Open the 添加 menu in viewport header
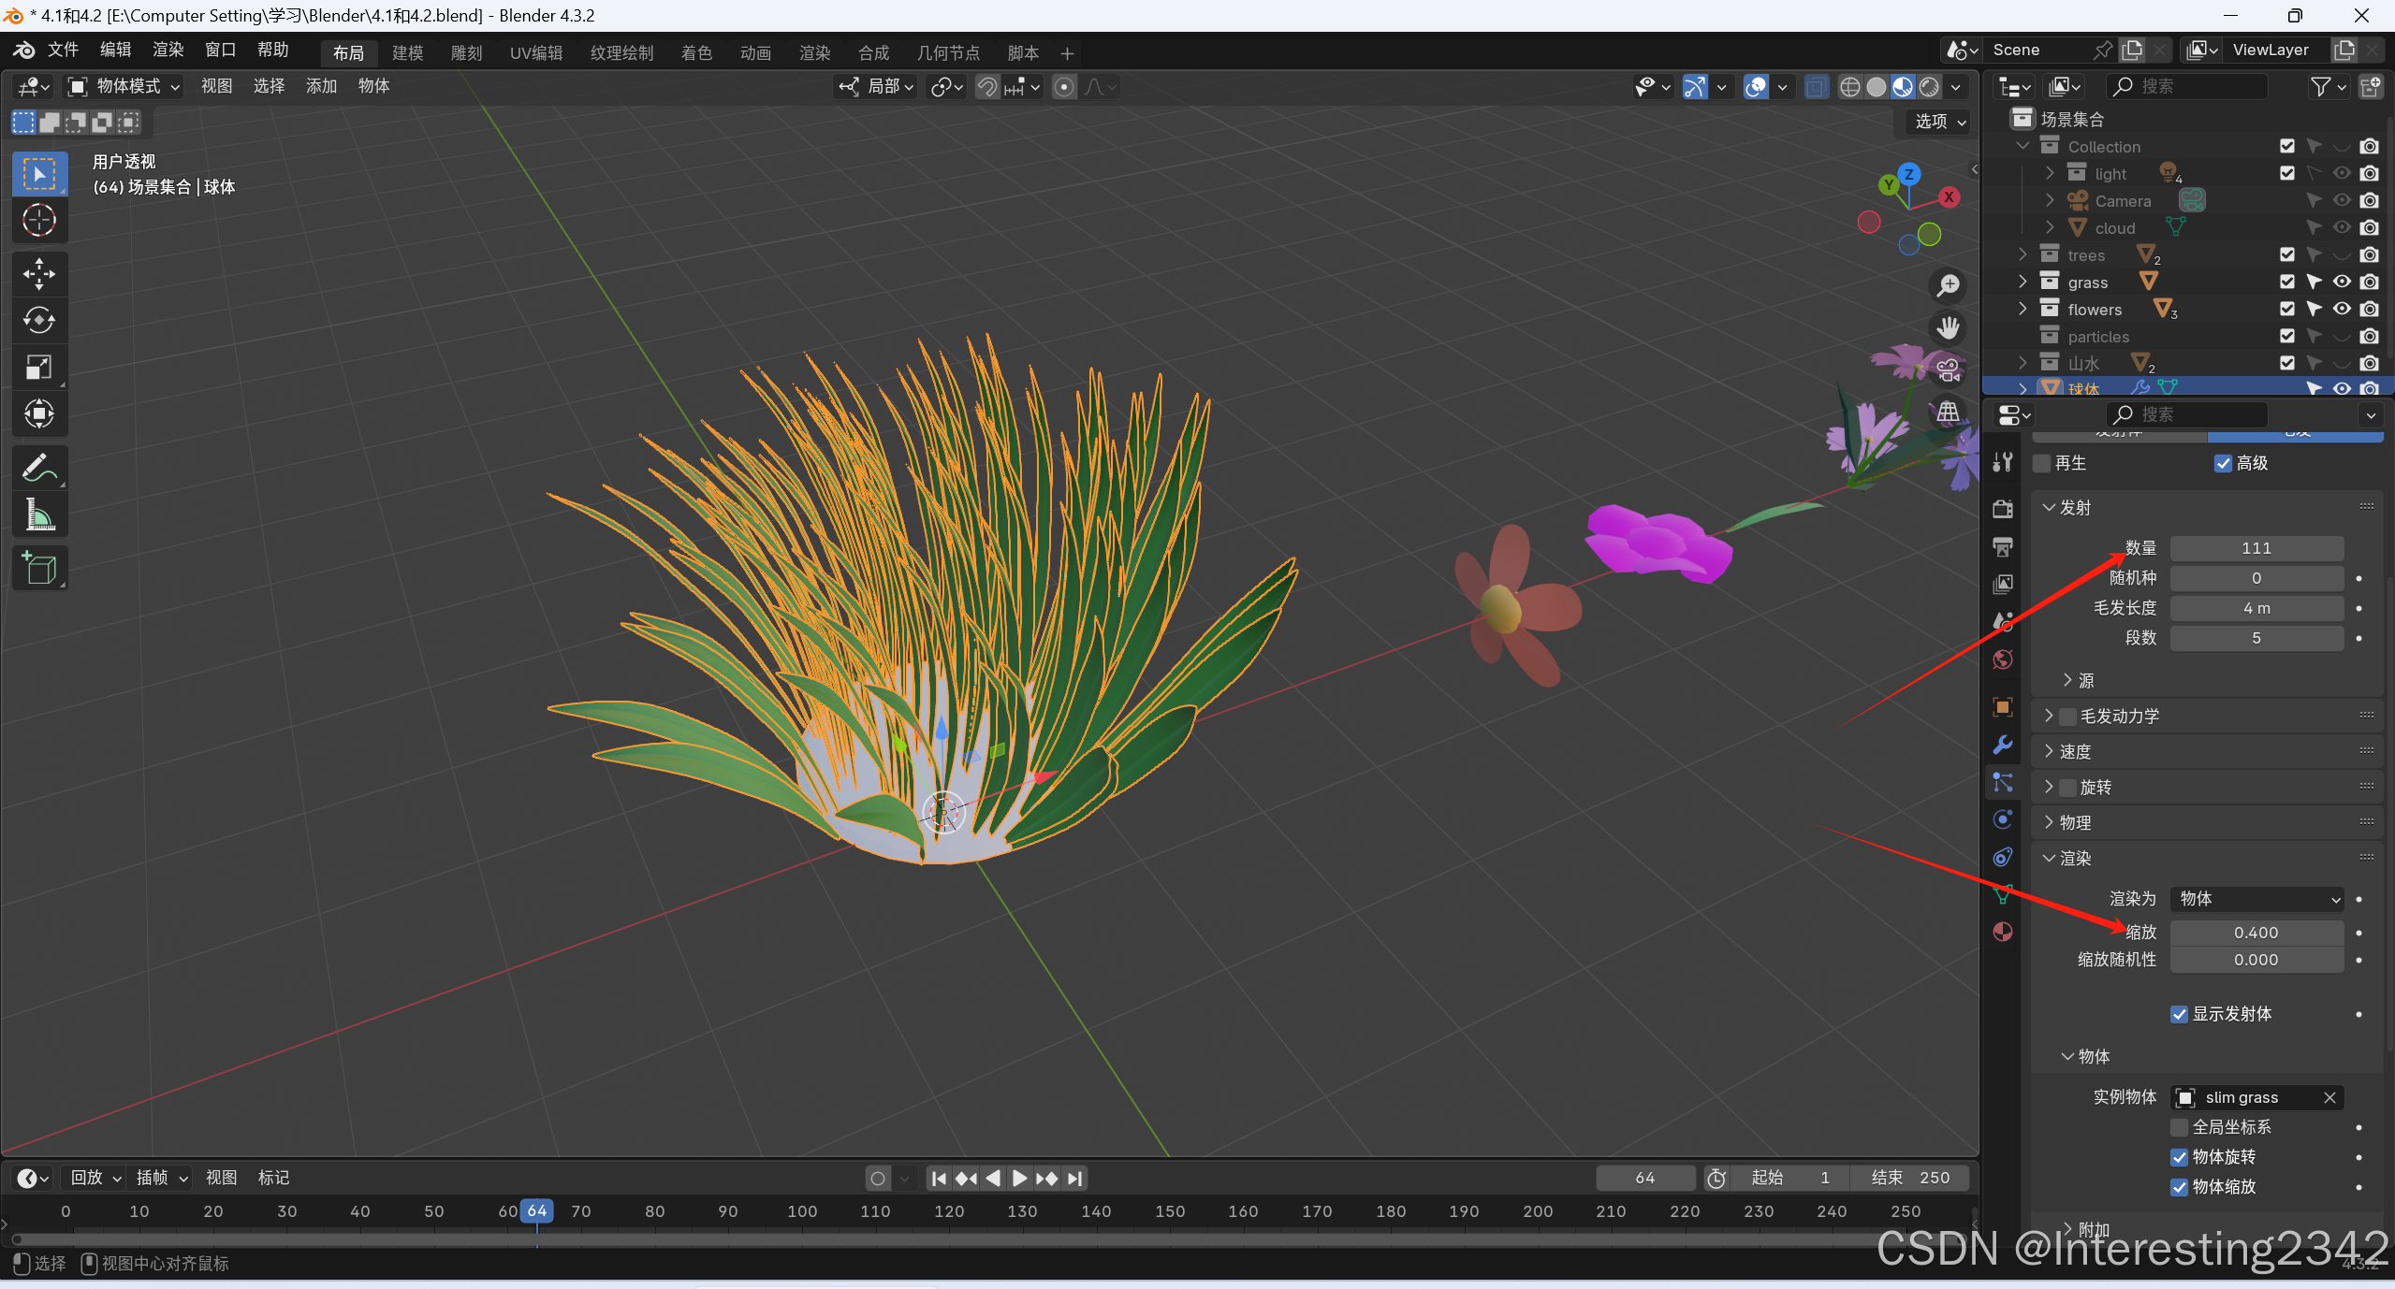Image resolution: width=2395 pixels, height=1289 pixels. click(x=320, y=86)
